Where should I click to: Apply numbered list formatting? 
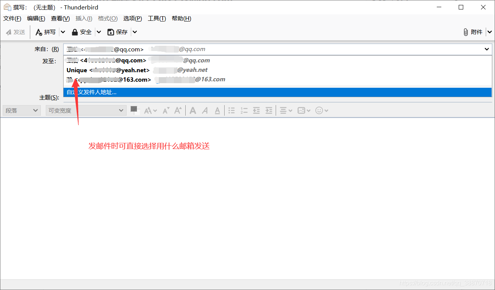pyautogui.click(x=244, y=110)
